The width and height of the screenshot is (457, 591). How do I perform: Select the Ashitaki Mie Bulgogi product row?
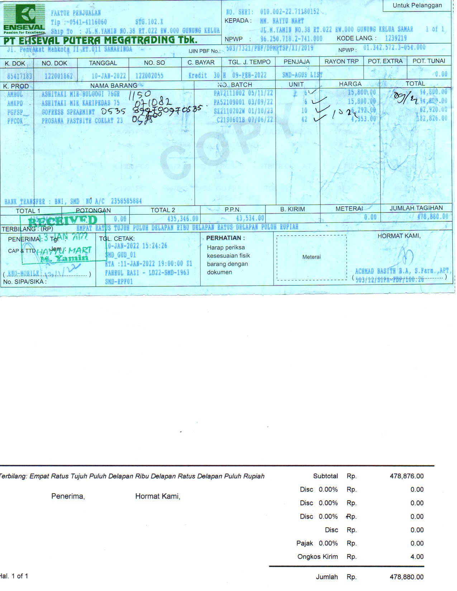[x=81, y=94]
